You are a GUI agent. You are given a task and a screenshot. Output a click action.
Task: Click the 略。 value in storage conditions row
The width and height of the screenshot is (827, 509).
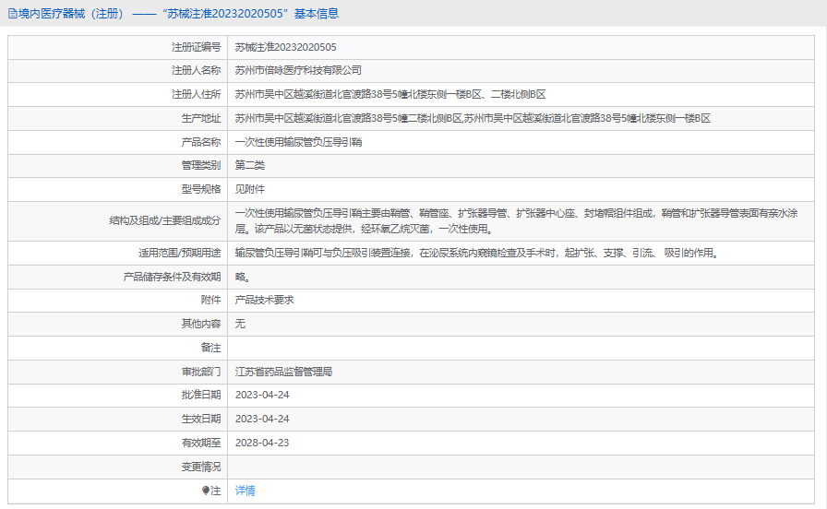coord(242,277)
